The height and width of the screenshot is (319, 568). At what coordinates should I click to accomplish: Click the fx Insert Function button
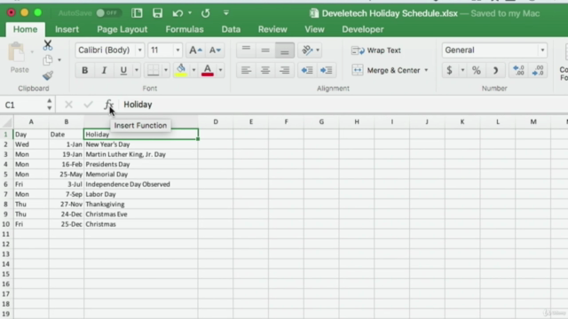coord(108,105)
